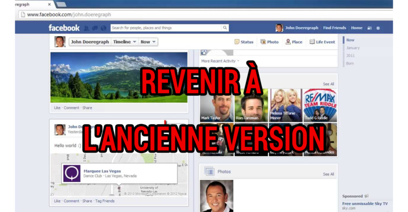Click Hello world post text
Screen dimensions: 408x212
(x=68, y=145)
